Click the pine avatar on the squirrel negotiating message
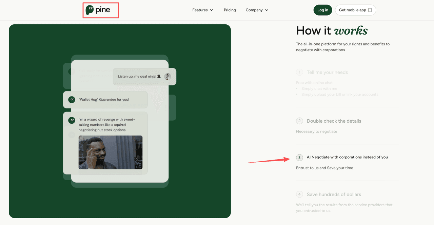This screenshot has width=434, height=225. tap(72, 120)
